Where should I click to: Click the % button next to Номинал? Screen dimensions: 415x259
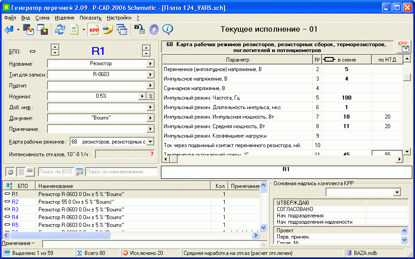click(151, 96)
